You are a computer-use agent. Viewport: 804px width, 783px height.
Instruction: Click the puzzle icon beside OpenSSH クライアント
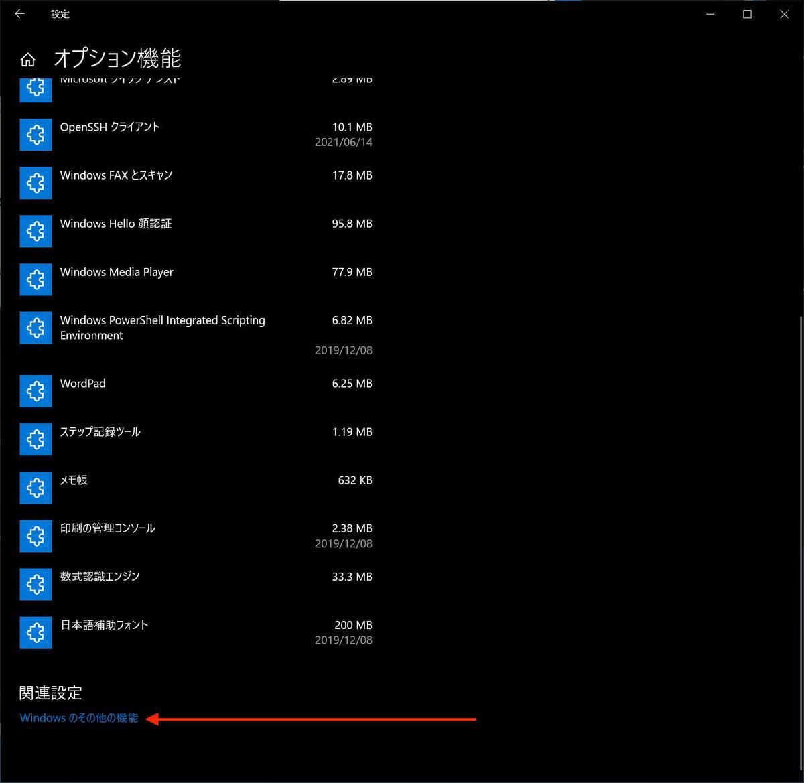point(36,135)
